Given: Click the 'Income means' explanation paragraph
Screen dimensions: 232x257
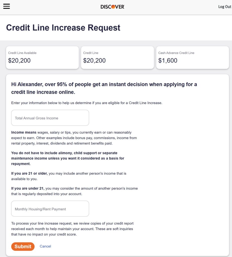Looking at the screenshot, I should 74,138.
